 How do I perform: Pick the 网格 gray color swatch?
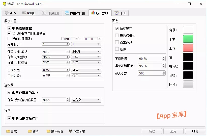(x=188, y=84)
